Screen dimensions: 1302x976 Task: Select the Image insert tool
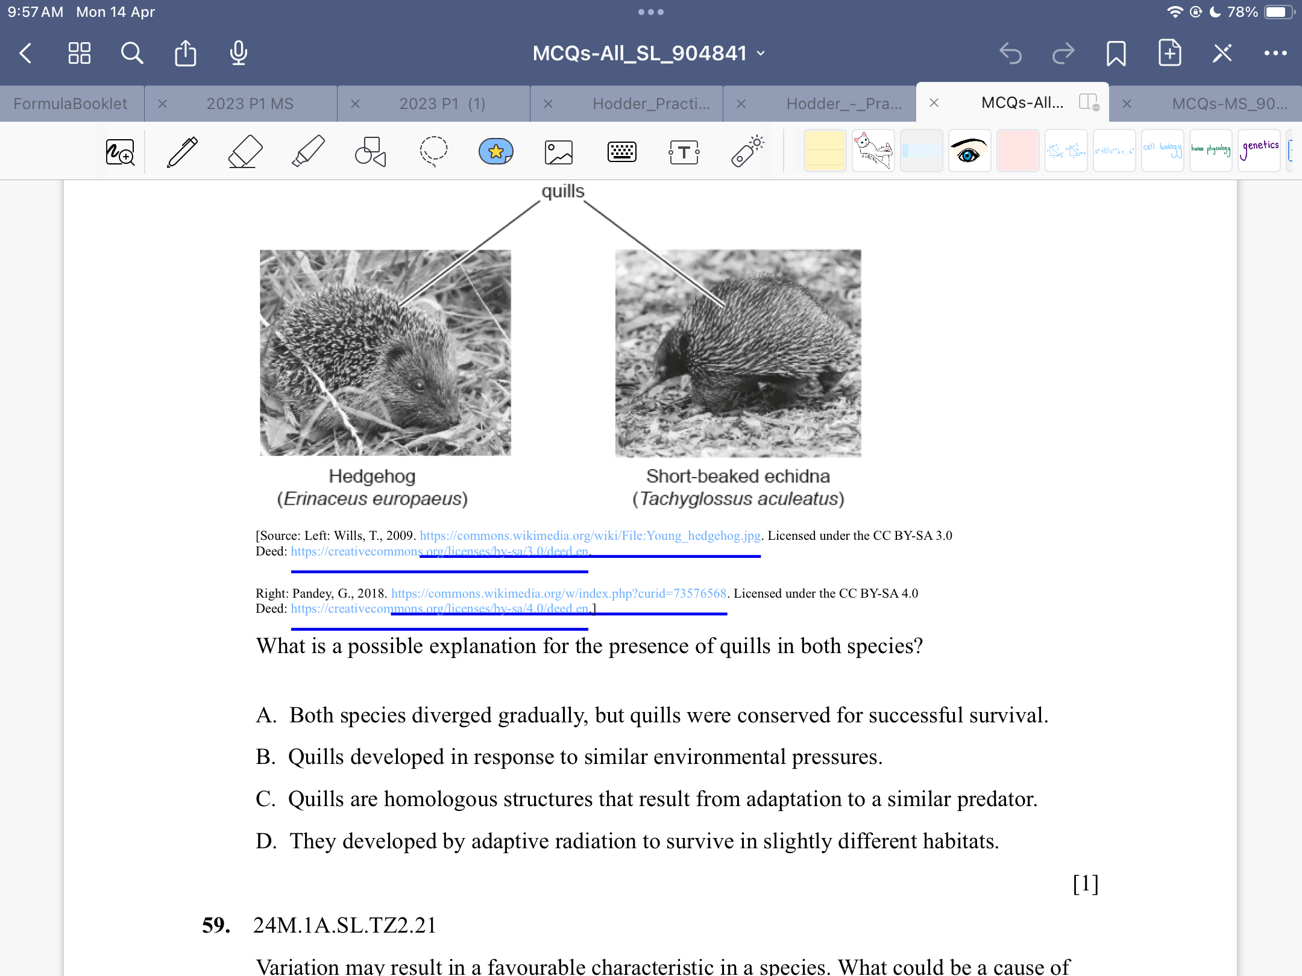click(559, 152)
